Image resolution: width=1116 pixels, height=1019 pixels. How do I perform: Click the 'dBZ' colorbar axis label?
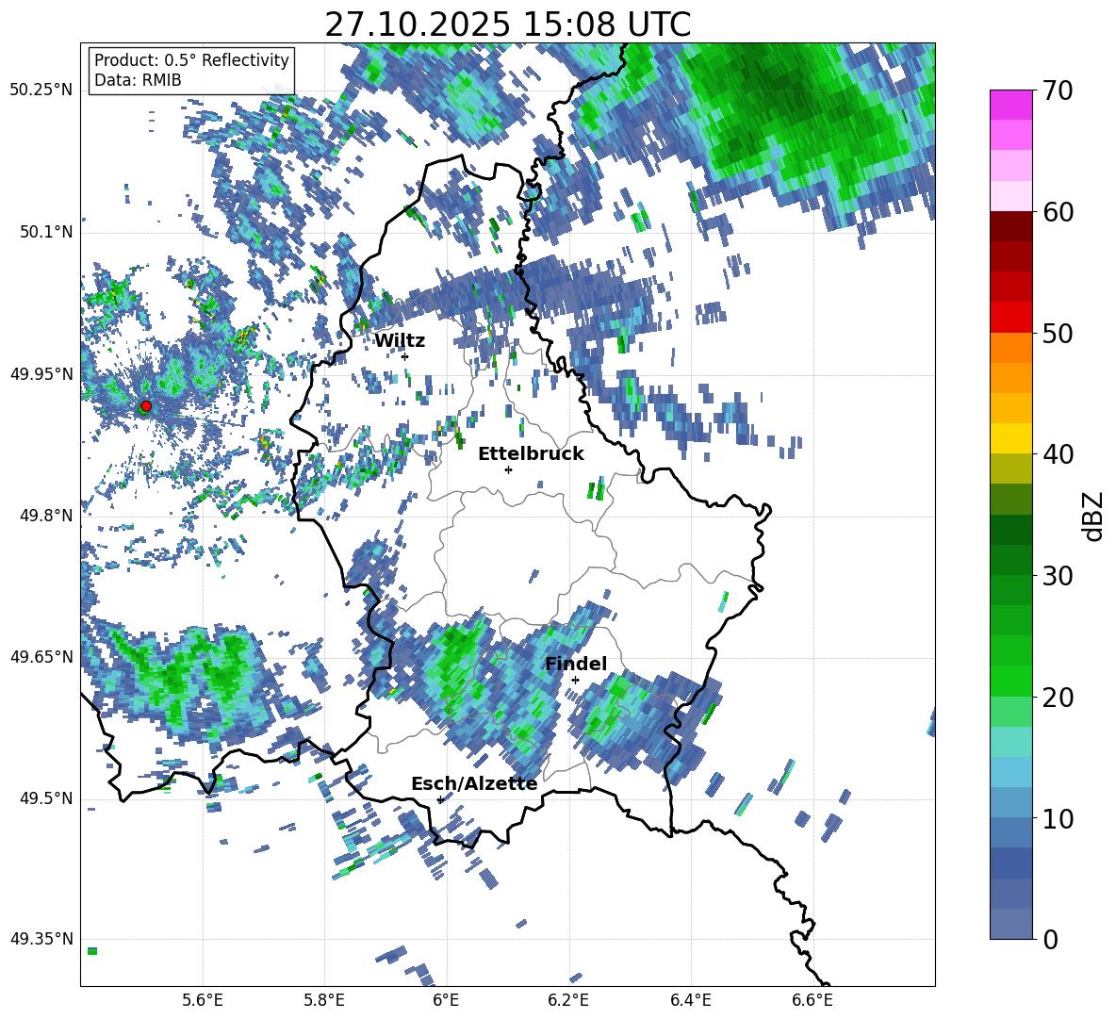pyautogui.click(x=1094, y=516)
